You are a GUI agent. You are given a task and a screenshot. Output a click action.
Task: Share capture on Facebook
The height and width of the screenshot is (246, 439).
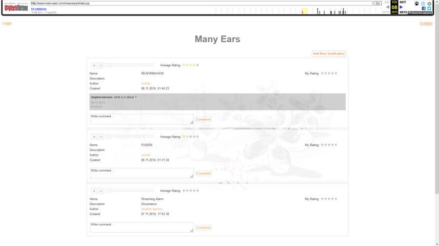point(423,8)
